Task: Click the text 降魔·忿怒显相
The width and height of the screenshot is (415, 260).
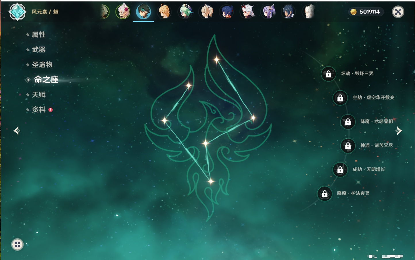Action: (x=376, y=122)
